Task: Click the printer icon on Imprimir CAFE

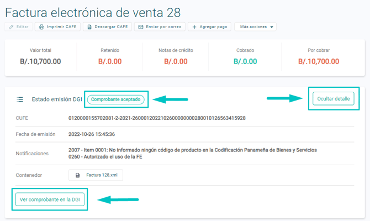Action: tap(41, 27)
